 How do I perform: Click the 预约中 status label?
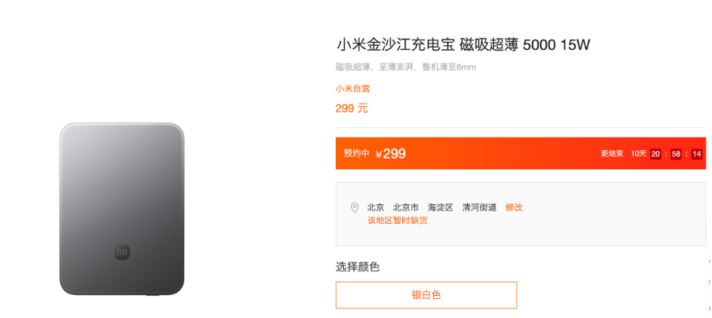click(356, 153)
